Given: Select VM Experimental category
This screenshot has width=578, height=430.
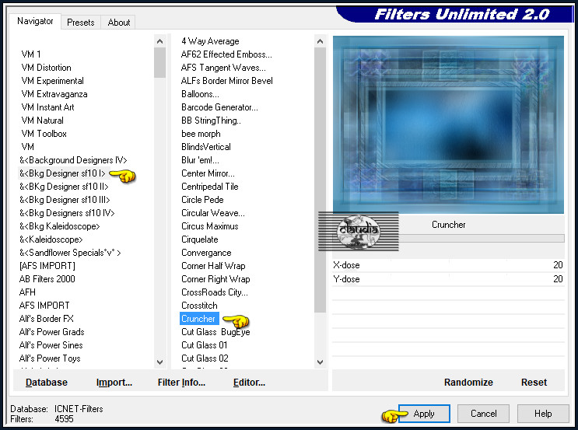Looking at the screenshot, I should tap(52, 81).
